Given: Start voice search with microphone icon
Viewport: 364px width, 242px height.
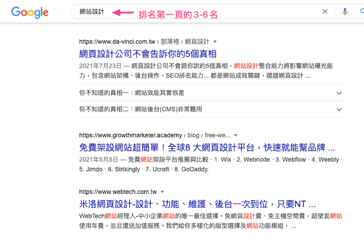Looking at the screenshot, I should coord(345,11).
